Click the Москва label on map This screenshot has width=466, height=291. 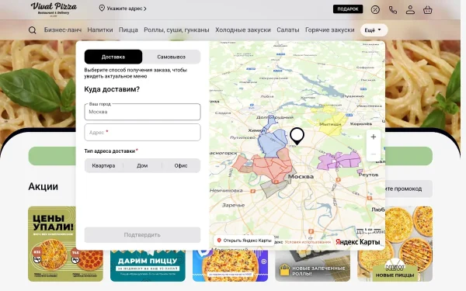(x=301, y=177)
